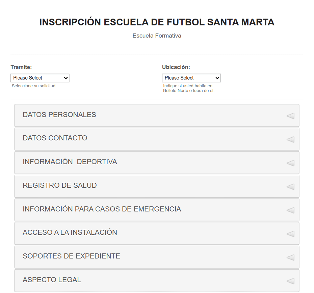Click the arrow icon on DATOS CONTACTO
This screenshot has width=314, height=293.
click(291, 139)
